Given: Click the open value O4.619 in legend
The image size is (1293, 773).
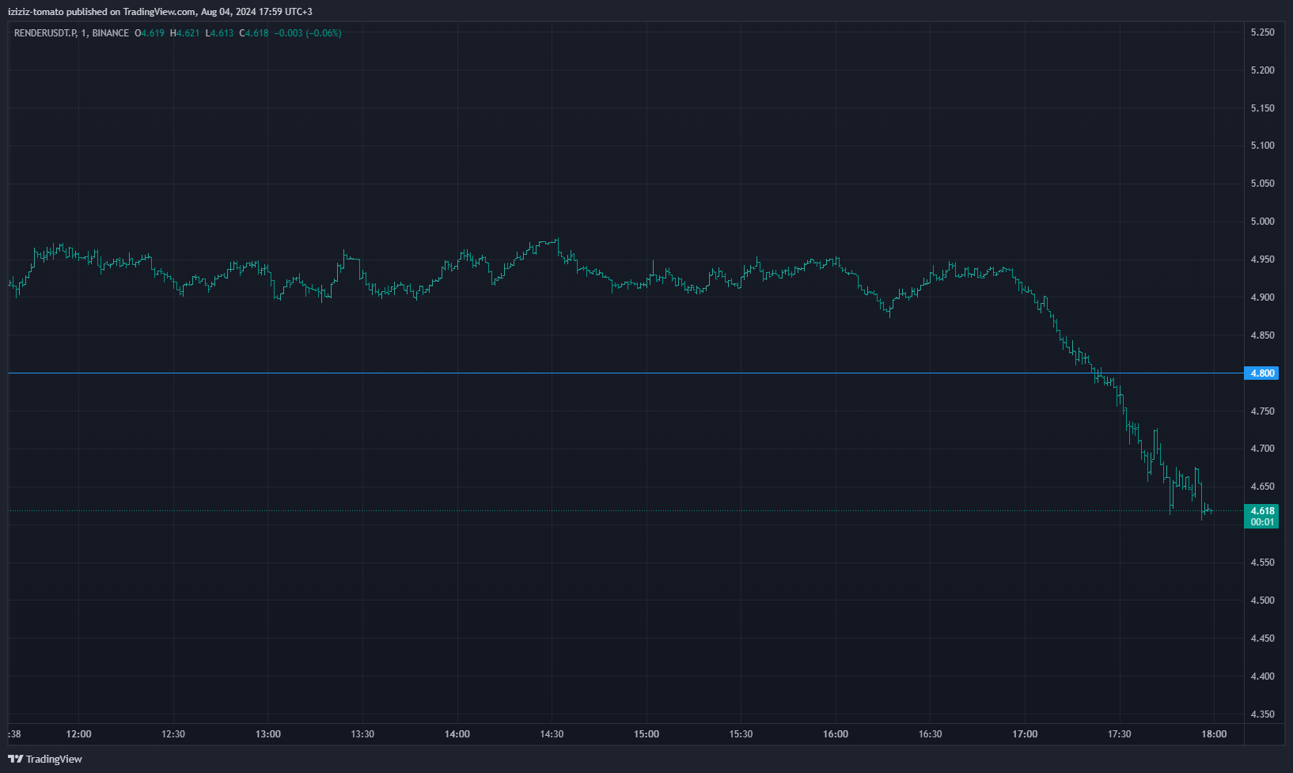Looking at the screenshot, I should (x=150, y=33).
